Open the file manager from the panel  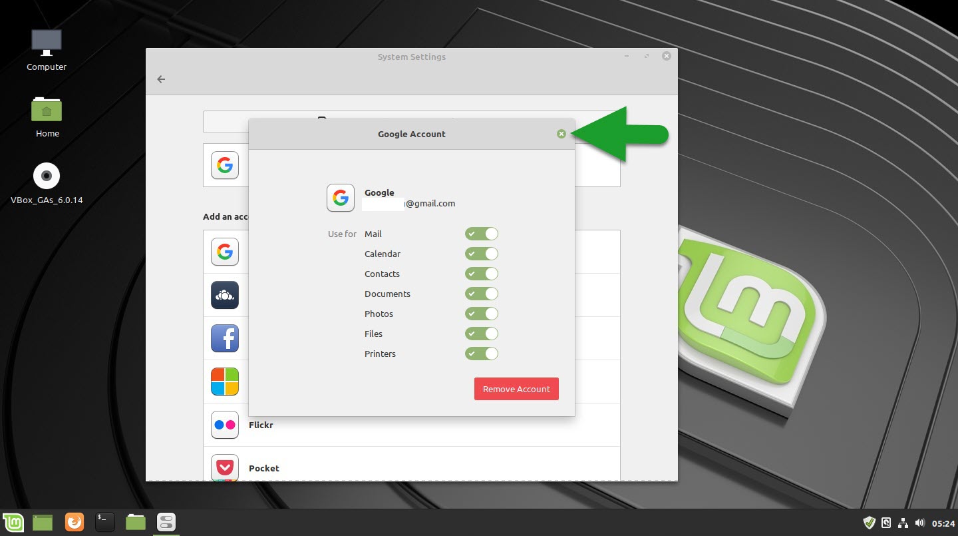pos(136,522)
